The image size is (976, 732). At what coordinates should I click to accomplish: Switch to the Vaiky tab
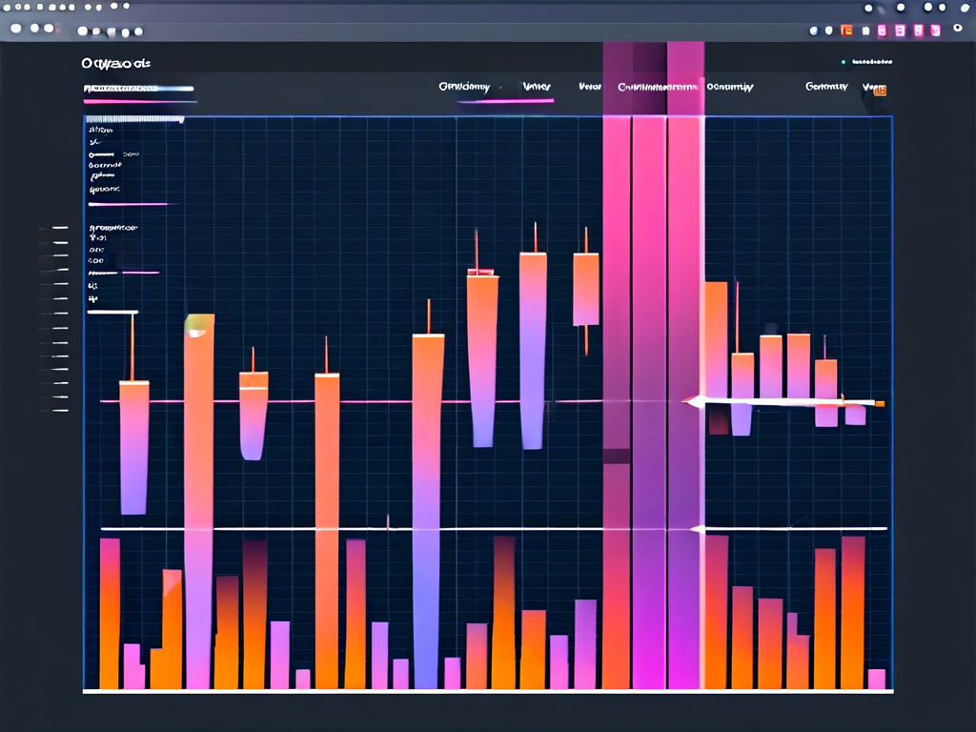point(537,87)
